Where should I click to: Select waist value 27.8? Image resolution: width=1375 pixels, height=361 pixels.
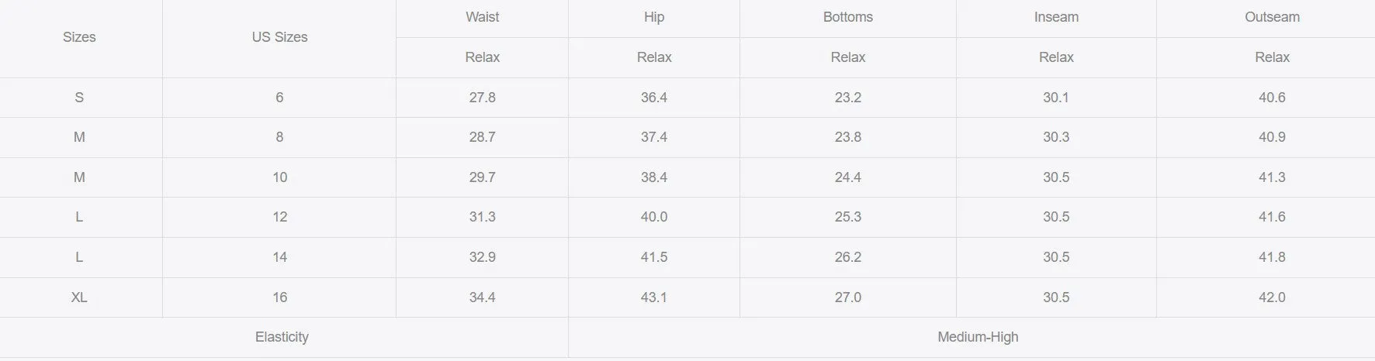coord(482,98)
